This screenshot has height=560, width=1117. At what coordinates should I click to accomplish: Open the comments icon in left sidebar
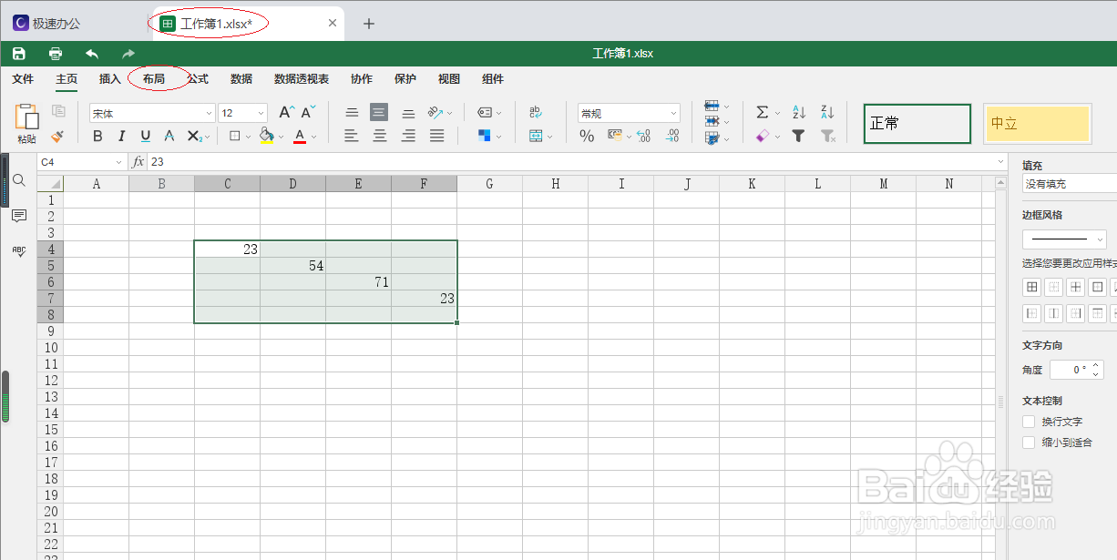pos(18,215)
